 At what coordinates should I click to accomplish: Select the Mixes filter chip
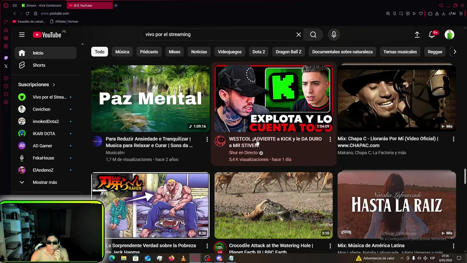point(174,52)
